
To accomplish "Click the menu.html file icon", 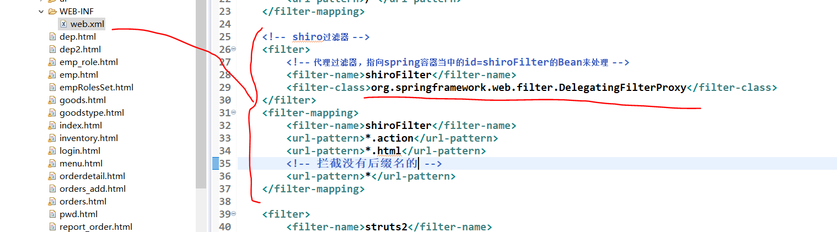I will pos(52,164).
